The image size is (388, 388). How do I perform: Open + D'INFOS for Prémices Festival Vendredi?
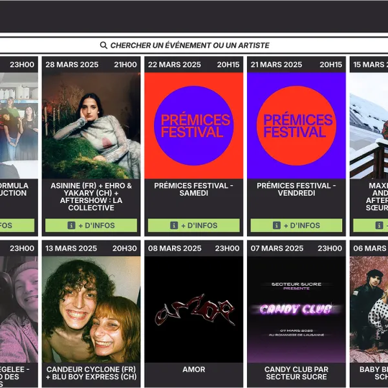pyautogui.click(x=296, y=225)
